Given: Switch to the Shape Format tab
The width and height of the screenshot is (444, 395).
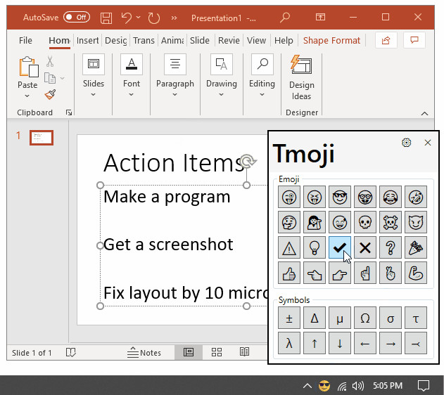Looking at the screenshot, I should 331,41.
